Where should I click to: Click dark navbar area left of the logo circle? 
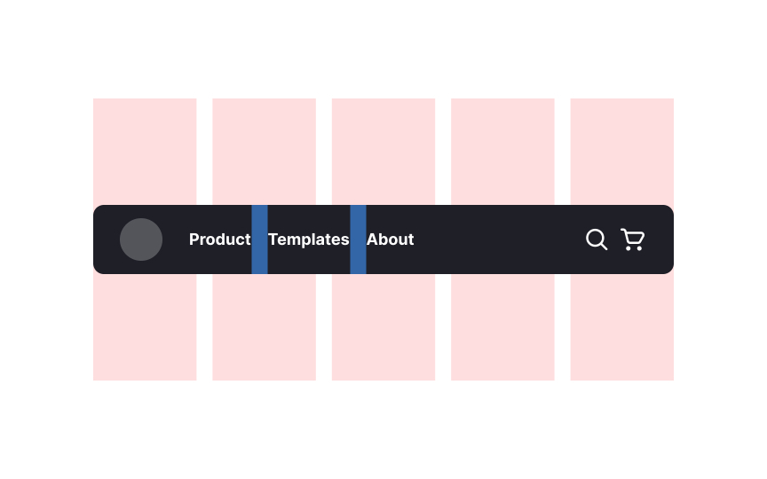[x=107, y=239]
